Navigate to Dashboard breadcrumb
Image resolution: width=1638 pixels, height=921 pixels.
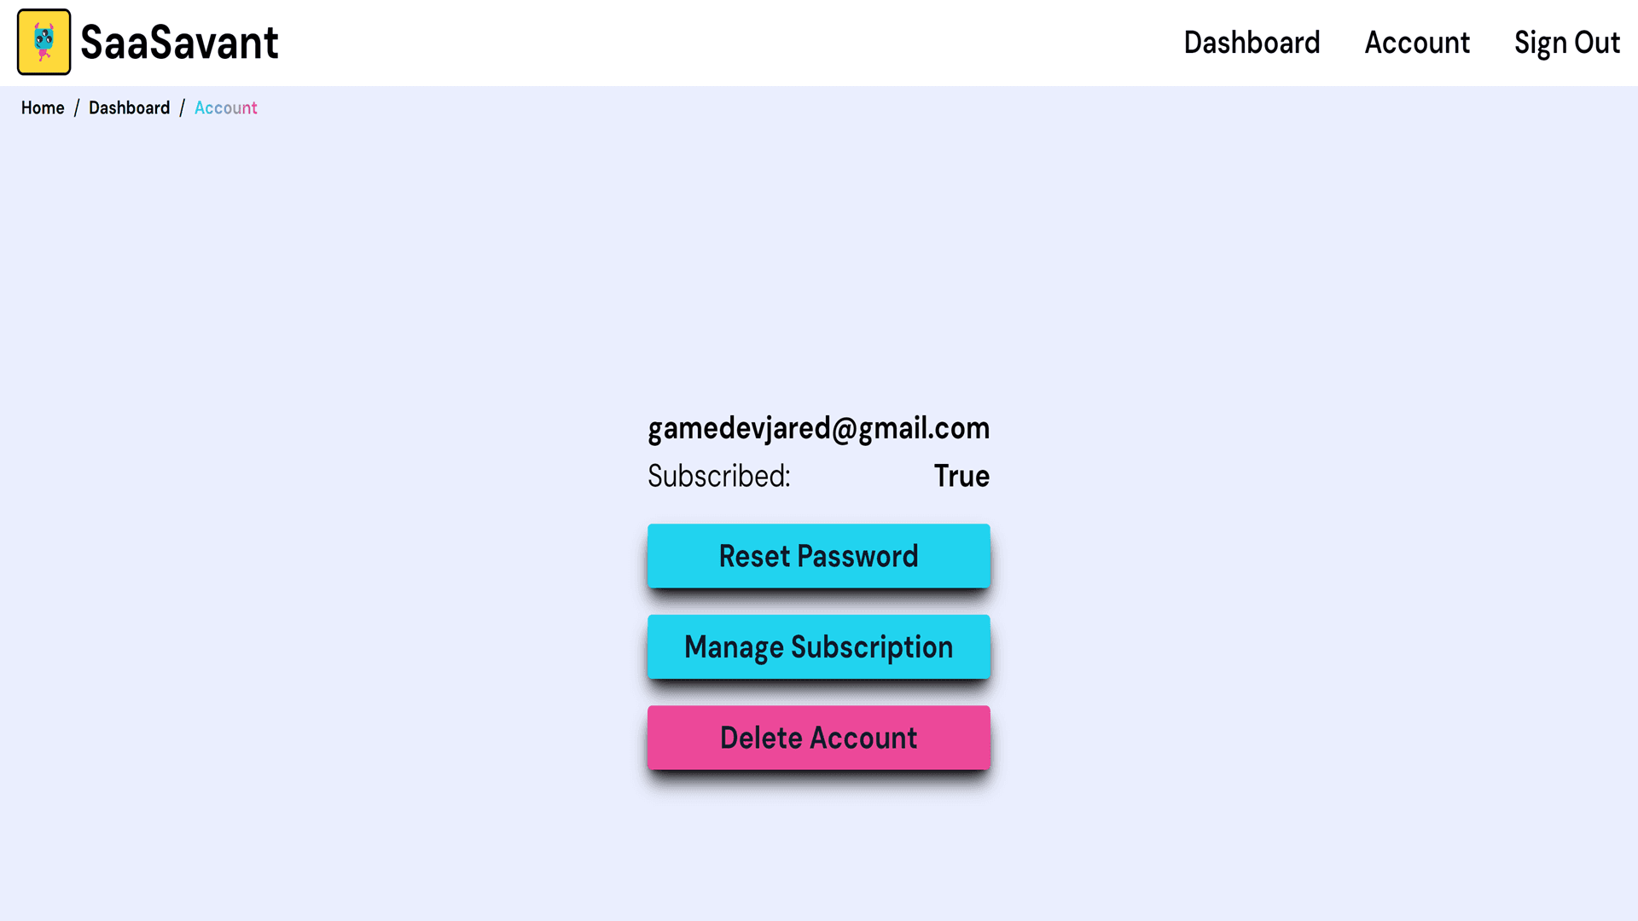point(130,108)
